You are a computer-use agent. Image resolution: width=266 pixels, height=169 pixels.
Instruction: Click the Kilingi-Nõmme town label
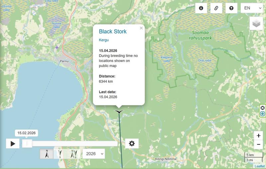pos(166,159)
